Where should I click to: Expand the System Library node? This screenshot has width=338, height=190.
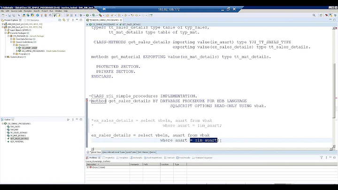coord(6,57)
